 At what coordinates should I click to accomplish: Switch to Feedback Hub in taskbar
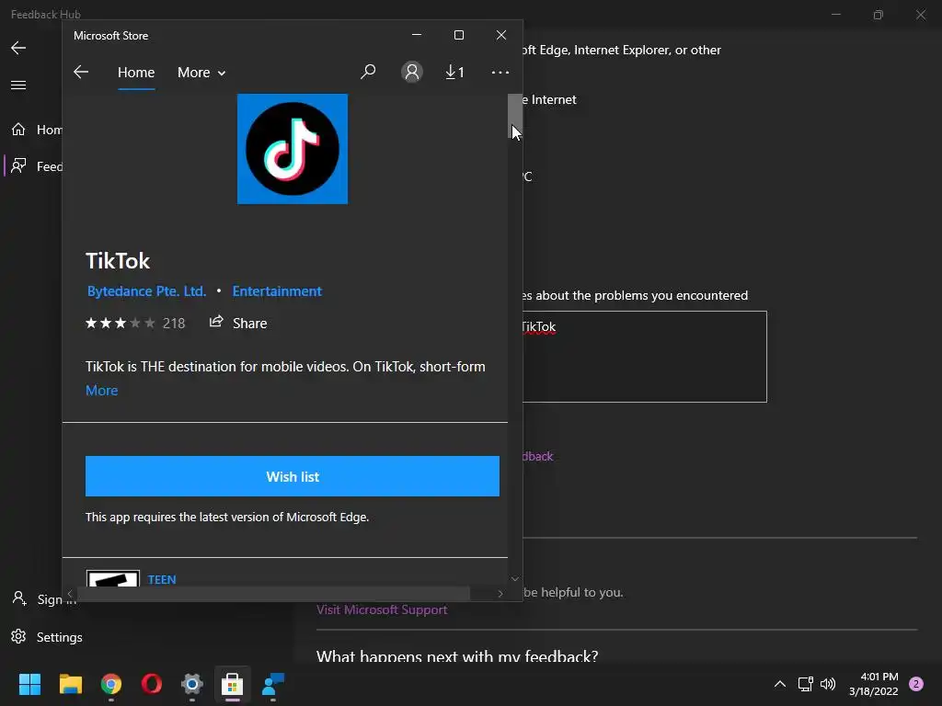coord(273,684)
